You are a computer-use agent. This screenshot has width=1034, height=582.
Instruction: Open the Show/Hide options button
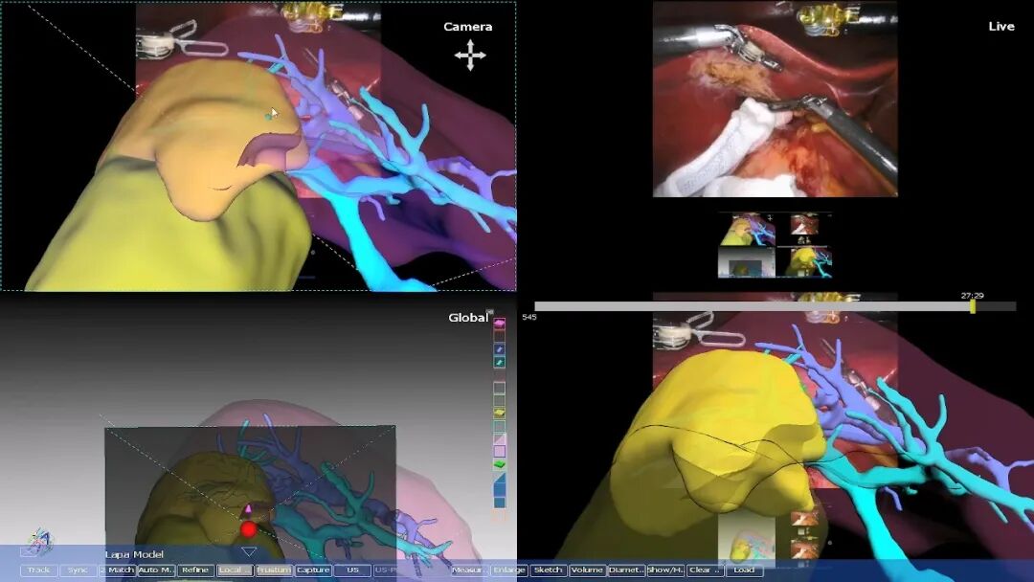665,571
